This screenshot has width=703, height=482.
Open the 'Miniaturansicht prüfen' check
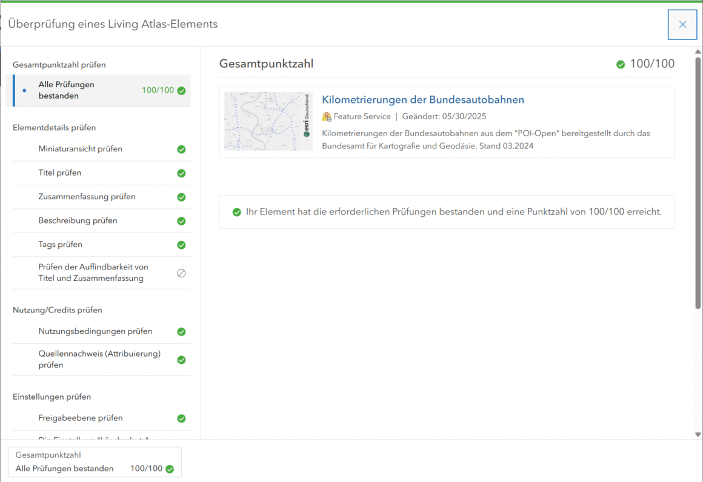102,149
